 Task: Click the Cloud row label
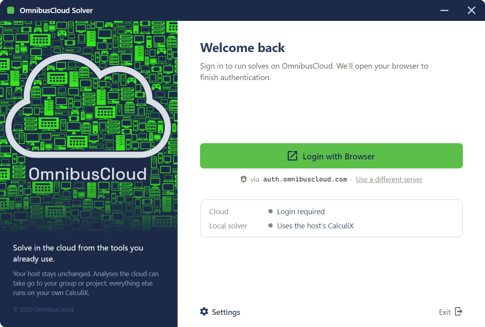coord(219,212)
